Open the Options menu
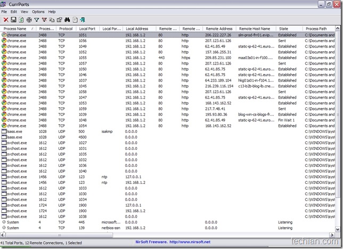 pyautogui.click(x=38, y=12)
